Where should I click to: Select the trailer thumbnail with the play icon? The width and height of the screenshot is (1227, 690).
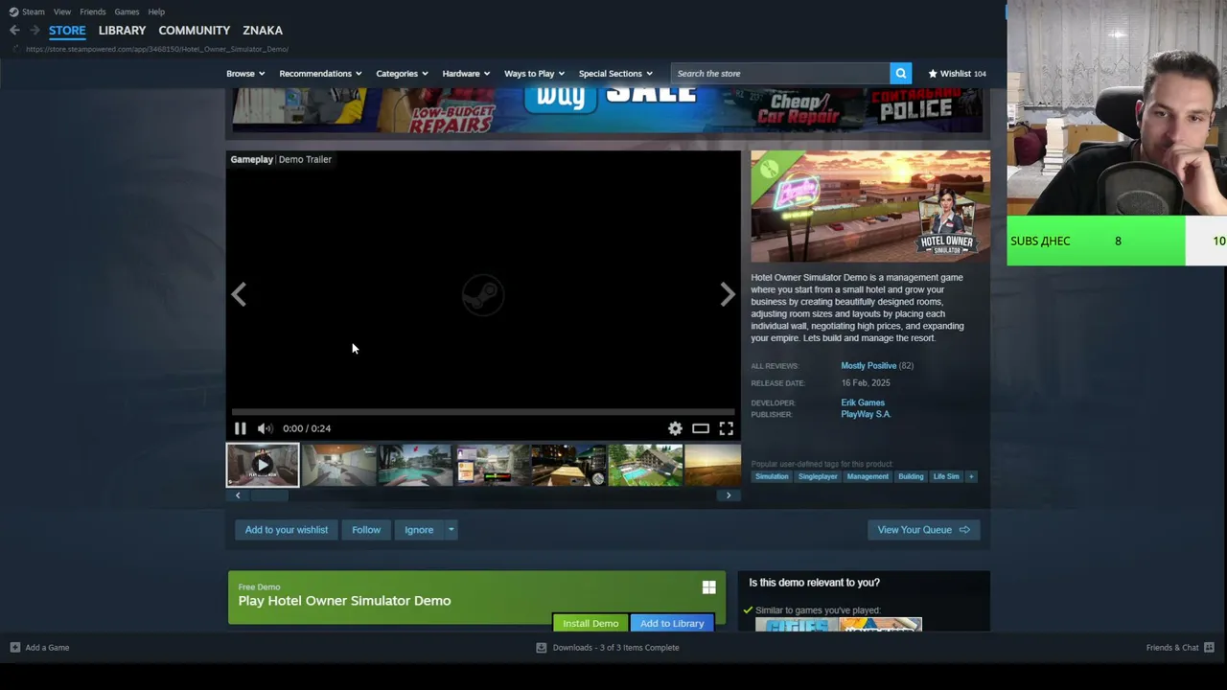pos(263,465)
